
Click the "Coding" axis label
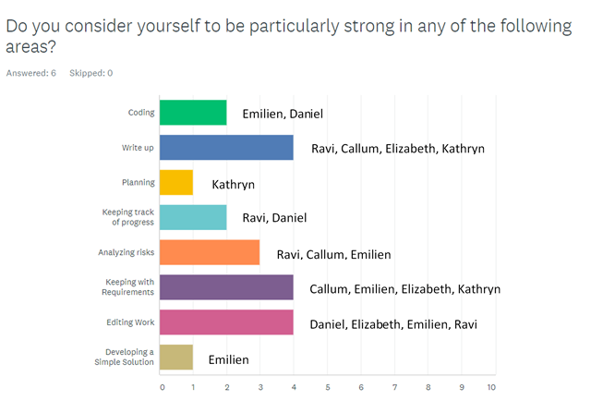point(141,113)
